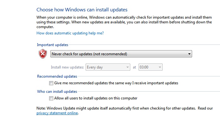Open the 03:00 install time dropdown
Screen dimensions: 220x125
[x=150, y=67]
